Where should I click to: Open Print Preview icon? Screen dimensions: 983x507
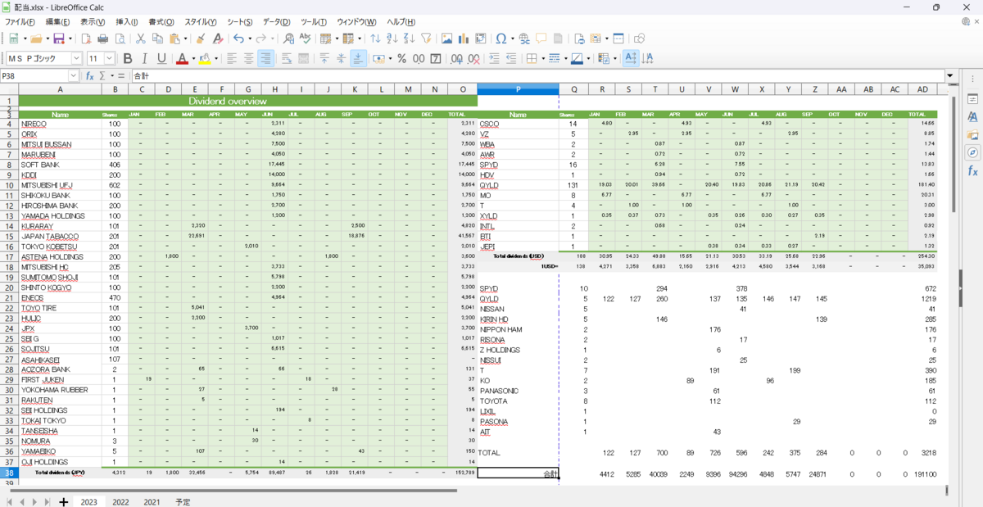[120, 38]
